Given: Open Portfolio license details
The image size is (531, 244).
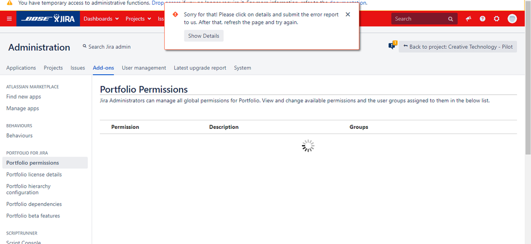Looking at the screenshot, I should tap(34, 175).
